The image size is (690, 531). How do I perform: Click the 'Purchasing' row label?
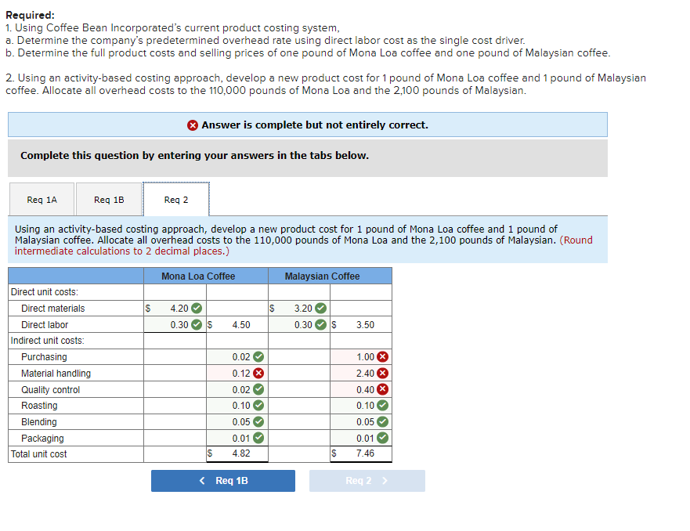[44, 357]
